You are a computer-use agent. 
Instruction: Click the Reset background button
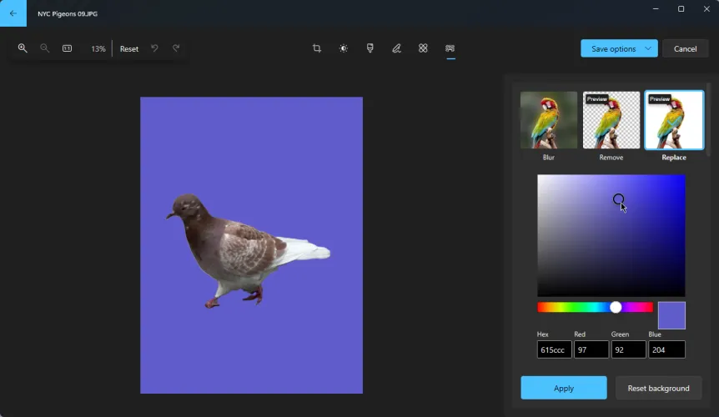[x=658, y=388]
